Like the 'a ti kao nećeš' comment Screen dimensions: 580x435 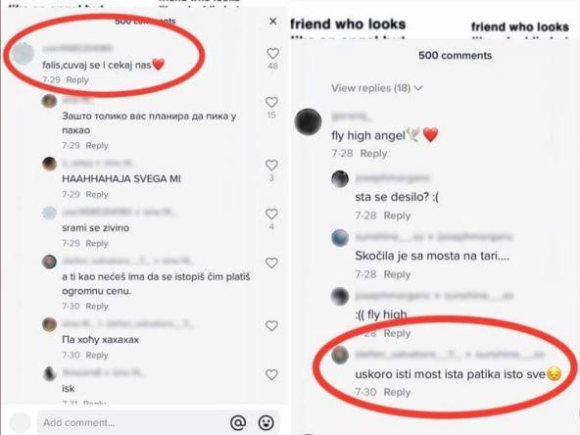271,263
